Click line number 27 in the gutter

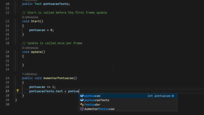pos(7,91)
